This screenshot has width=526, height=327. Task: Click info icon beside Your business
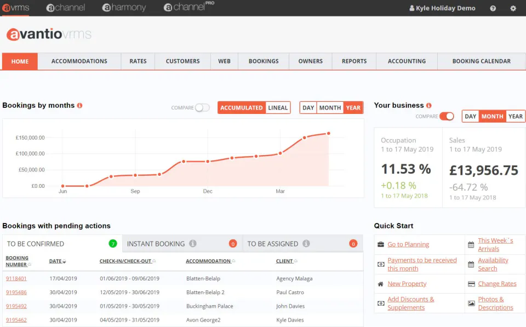428,105
